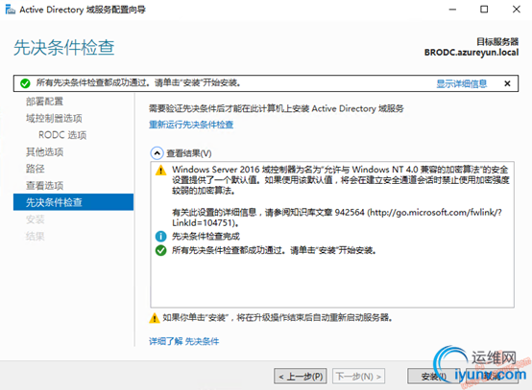The height and width of the screenshot is (390, 532).
Task: Click BRODC.azureyun.local target server name
Action: point(472,53)
